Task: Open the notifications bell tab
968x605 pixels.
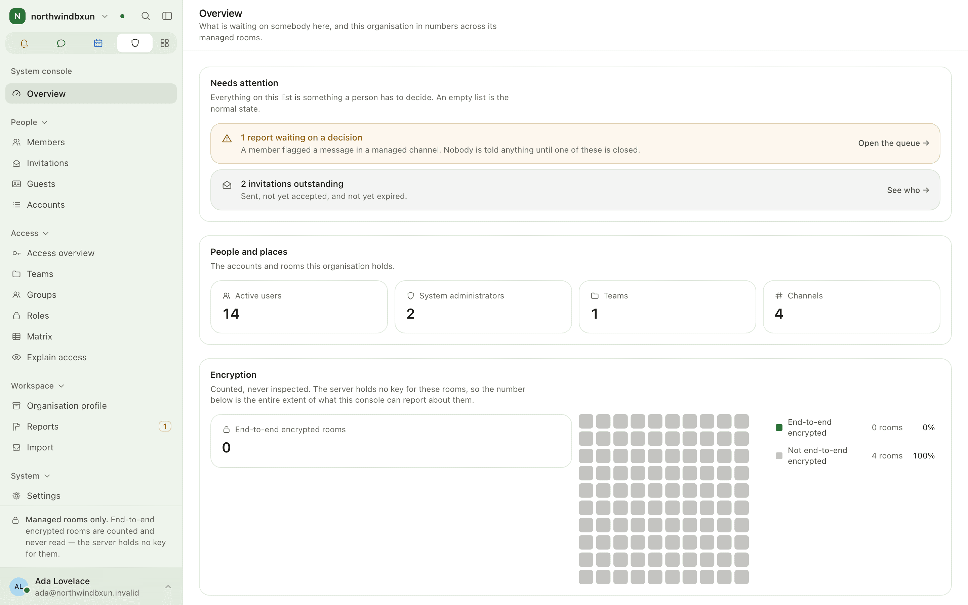Action: 24,43
